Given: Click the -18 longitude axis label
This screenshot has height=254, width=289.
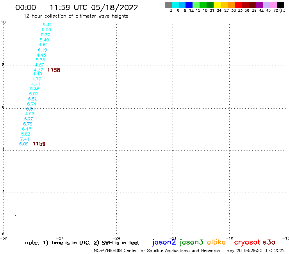Looking at the screenshot, I should [230, 238].
